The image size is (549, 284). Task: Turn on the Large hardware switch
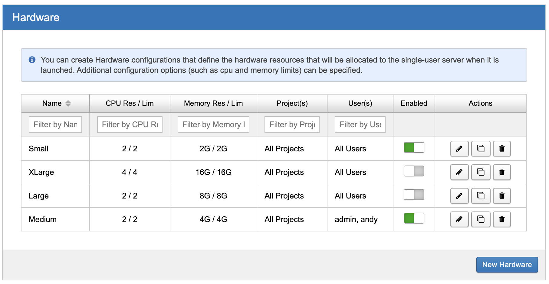[x=414, y=195]
